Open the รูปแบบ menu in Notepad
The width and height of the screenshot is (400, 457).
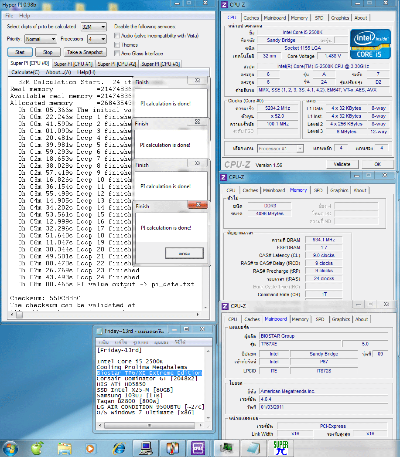tap(140, 342)
